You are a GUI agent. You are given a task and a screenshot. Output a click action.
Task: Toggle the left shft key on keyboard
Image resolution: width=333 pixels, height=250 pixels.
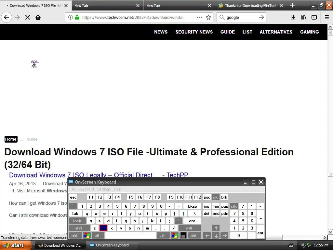(x=79, y=228)
